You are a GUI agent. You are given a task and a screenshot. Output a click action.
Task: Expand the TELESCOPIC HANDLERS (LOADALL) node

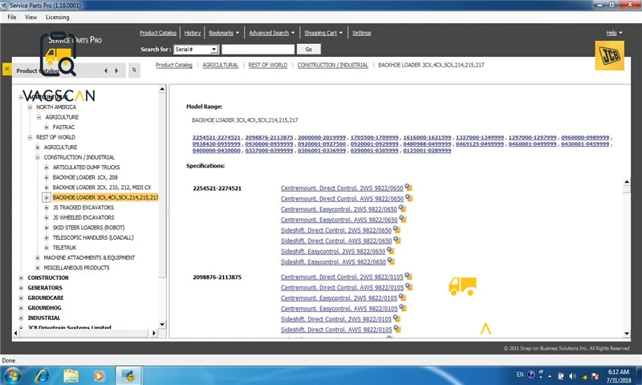coord(47,237)
